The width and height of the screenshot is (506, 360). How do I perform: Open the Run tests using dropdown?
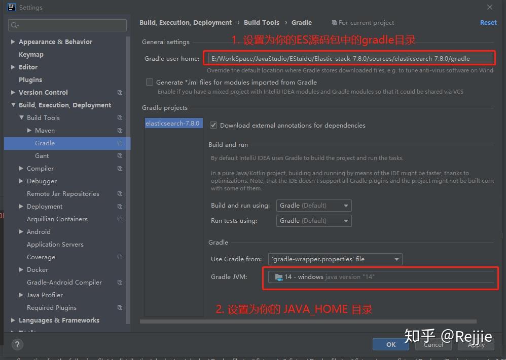click(314, 221)
